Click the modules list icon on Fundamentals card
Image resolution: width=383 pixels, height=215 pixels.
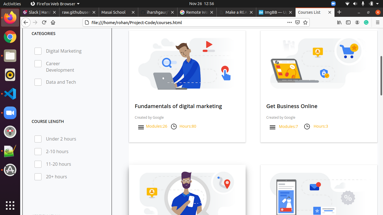pos(141,127)
